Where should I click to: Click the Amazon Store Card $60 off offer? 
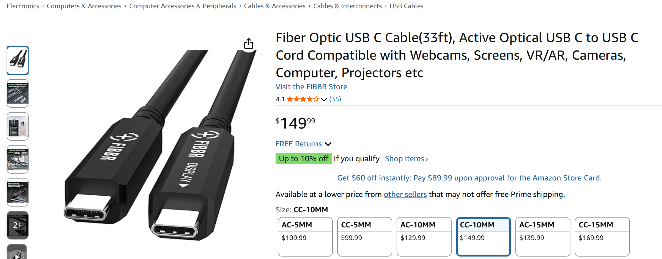point(469,178)
